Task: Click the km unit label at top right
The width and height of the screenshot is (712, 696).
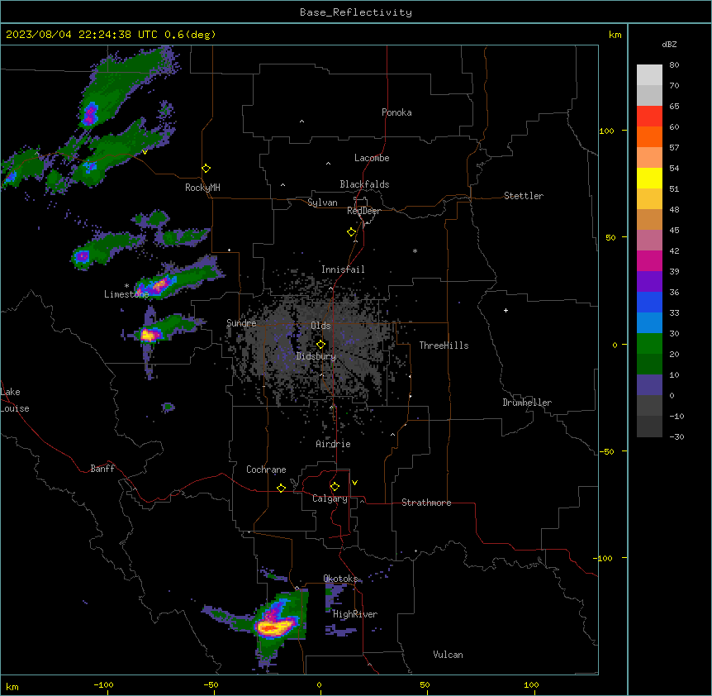Action: (615, 35)
